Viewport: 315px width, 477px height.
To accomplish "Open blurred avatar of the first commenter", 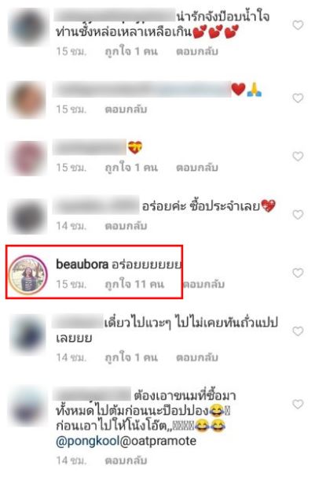I will [x=28, y=28].
